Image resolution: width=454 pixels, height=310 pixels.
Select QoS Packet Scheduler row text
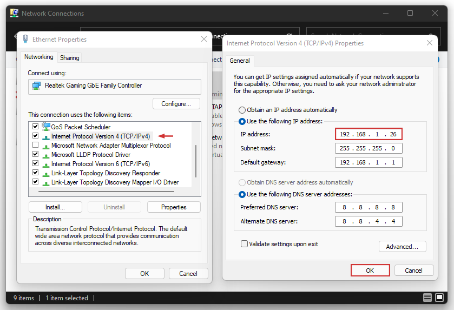[x=81, y=127]
